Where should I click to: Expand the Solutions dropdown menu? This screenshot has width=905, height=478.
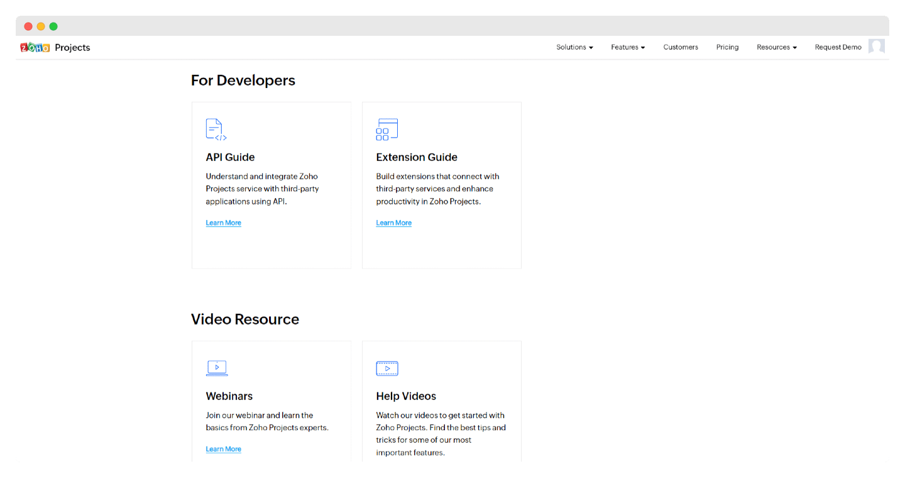click(x=574, y=47)
